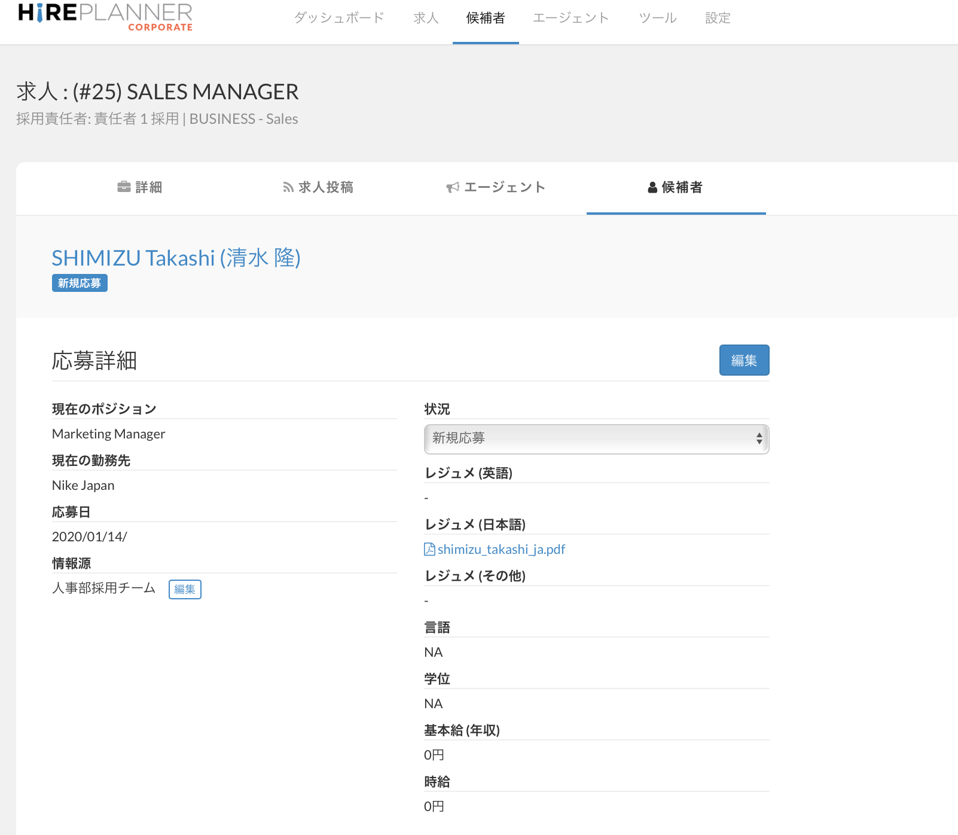The height and width of the screenshot is (835, 958).
Task: Open the shimizu_takashi_ja.pdf resume link
Action: pos(501,549)
